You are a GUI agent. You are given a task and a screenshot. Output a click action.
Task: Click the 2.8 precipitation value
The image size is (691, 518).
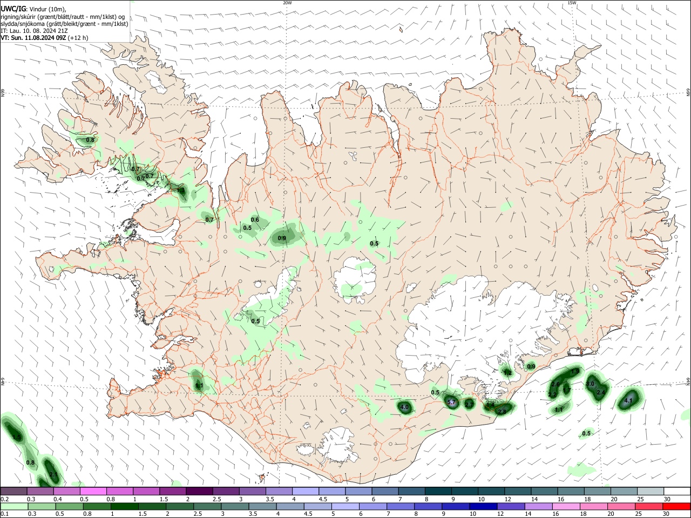502,412
